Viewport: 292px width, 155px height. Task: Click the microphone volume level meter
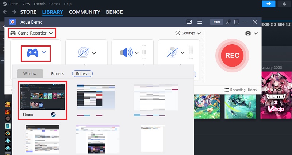(191, 52)
